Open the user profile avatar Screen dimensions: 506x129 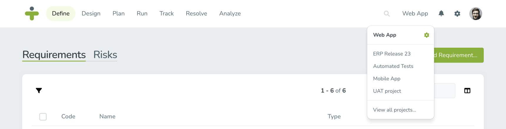tap(475, 14)
